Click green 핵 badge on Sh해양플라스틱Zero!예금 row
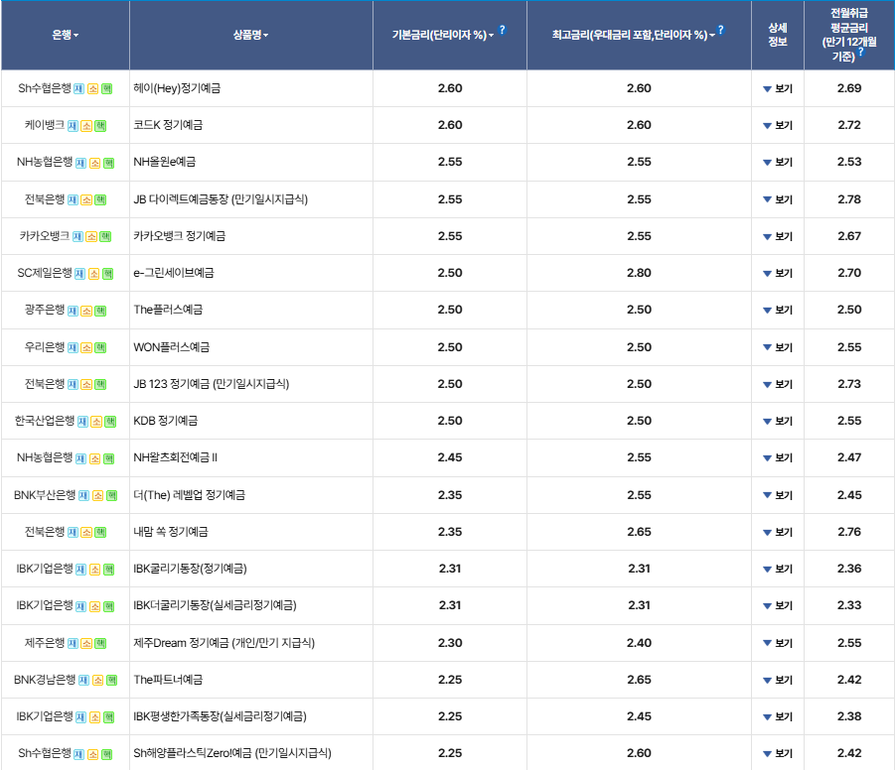The image size is (896, 770). pos(107,754)
